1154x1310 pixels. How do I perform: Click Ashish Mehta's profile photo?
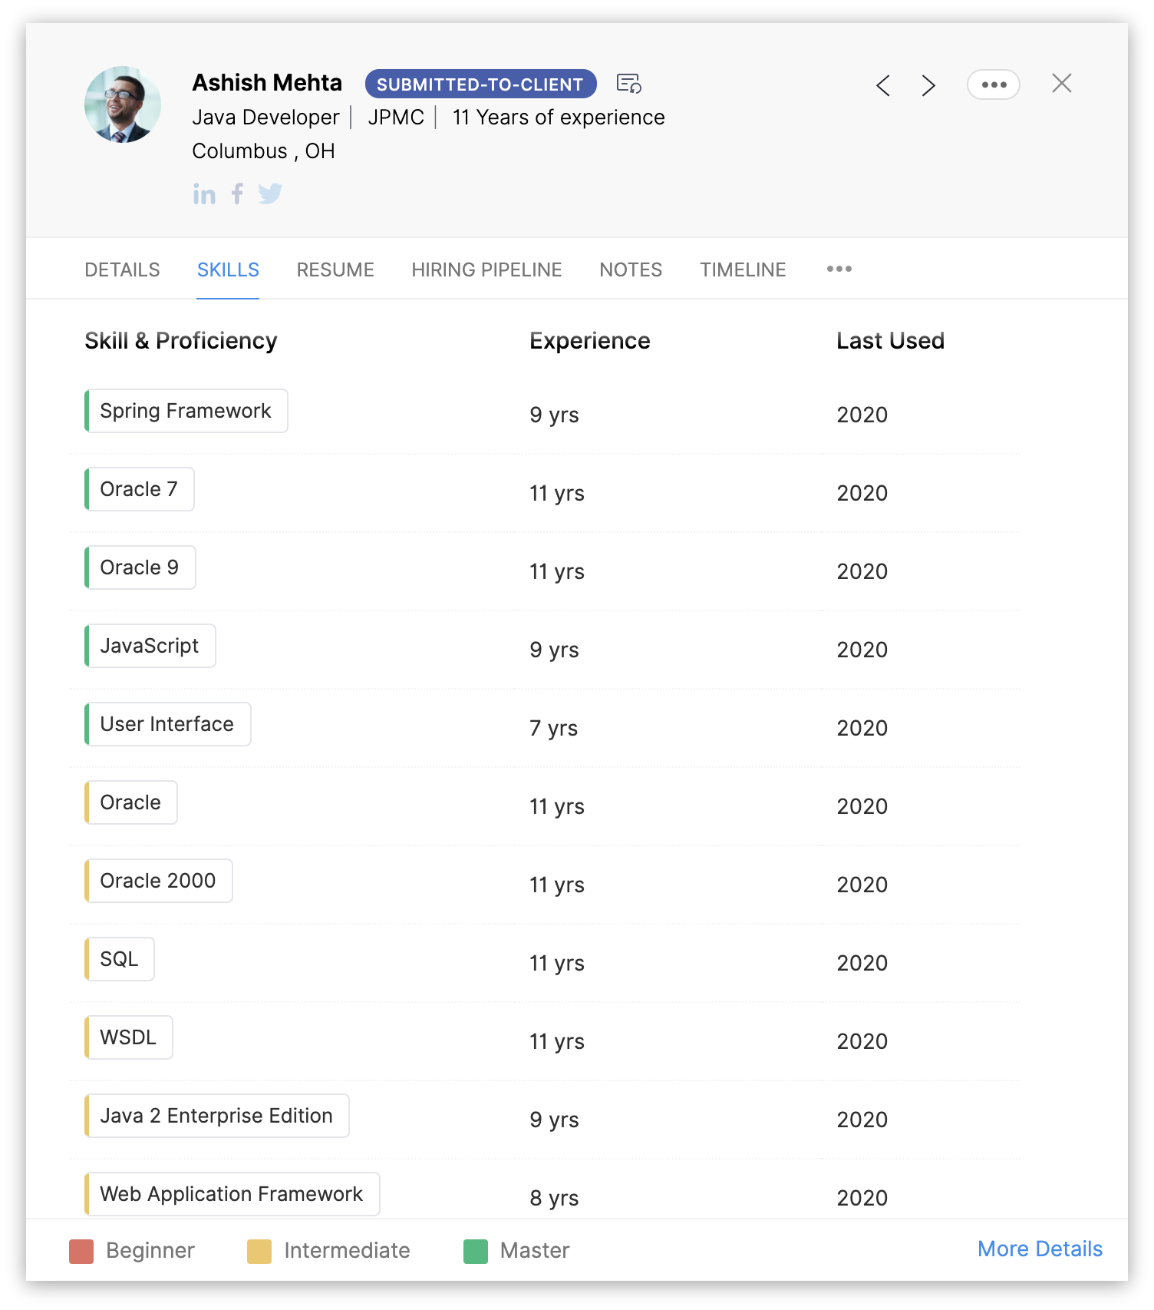click(123, 104)
